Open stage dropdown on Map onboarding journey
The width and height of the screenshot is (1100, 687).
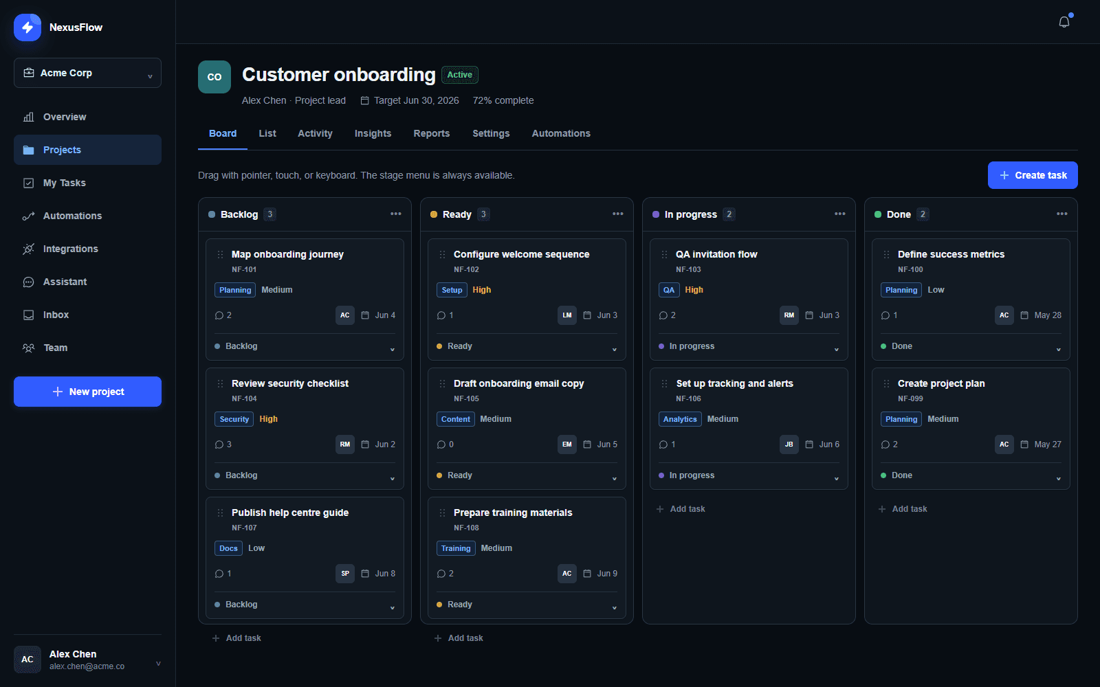pyautogui.click(x=305, y=346)
